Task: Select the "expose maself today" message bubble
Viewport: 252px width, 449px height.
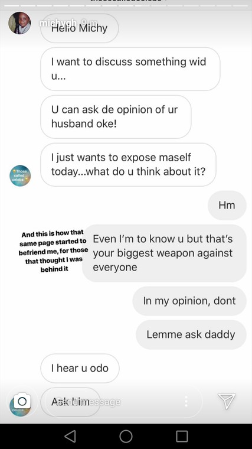Action: 128,164
